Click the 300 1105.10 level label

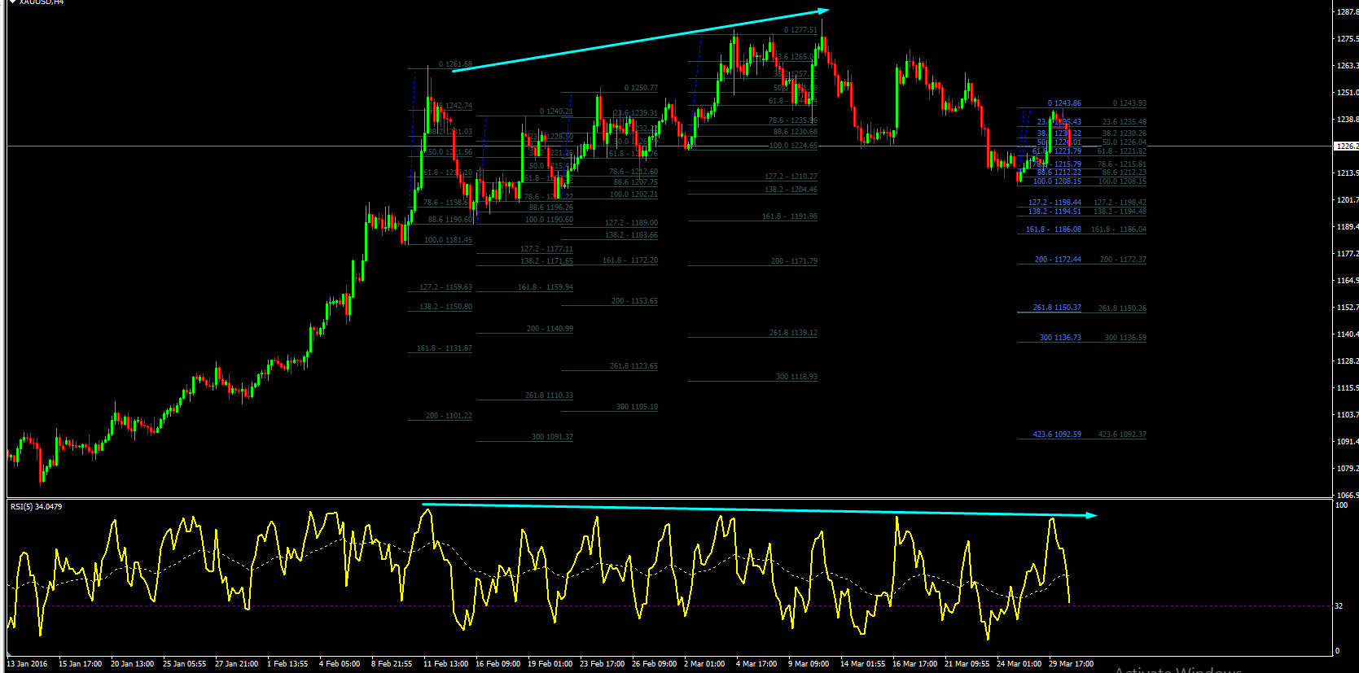pos(637,407)
